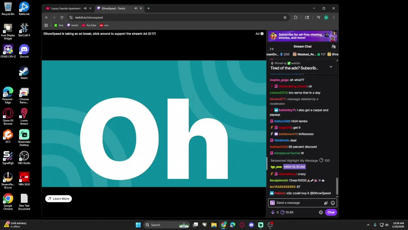This screenshot has height=230, width=408.
Task: Send message with Chat button
Action: 331,212
